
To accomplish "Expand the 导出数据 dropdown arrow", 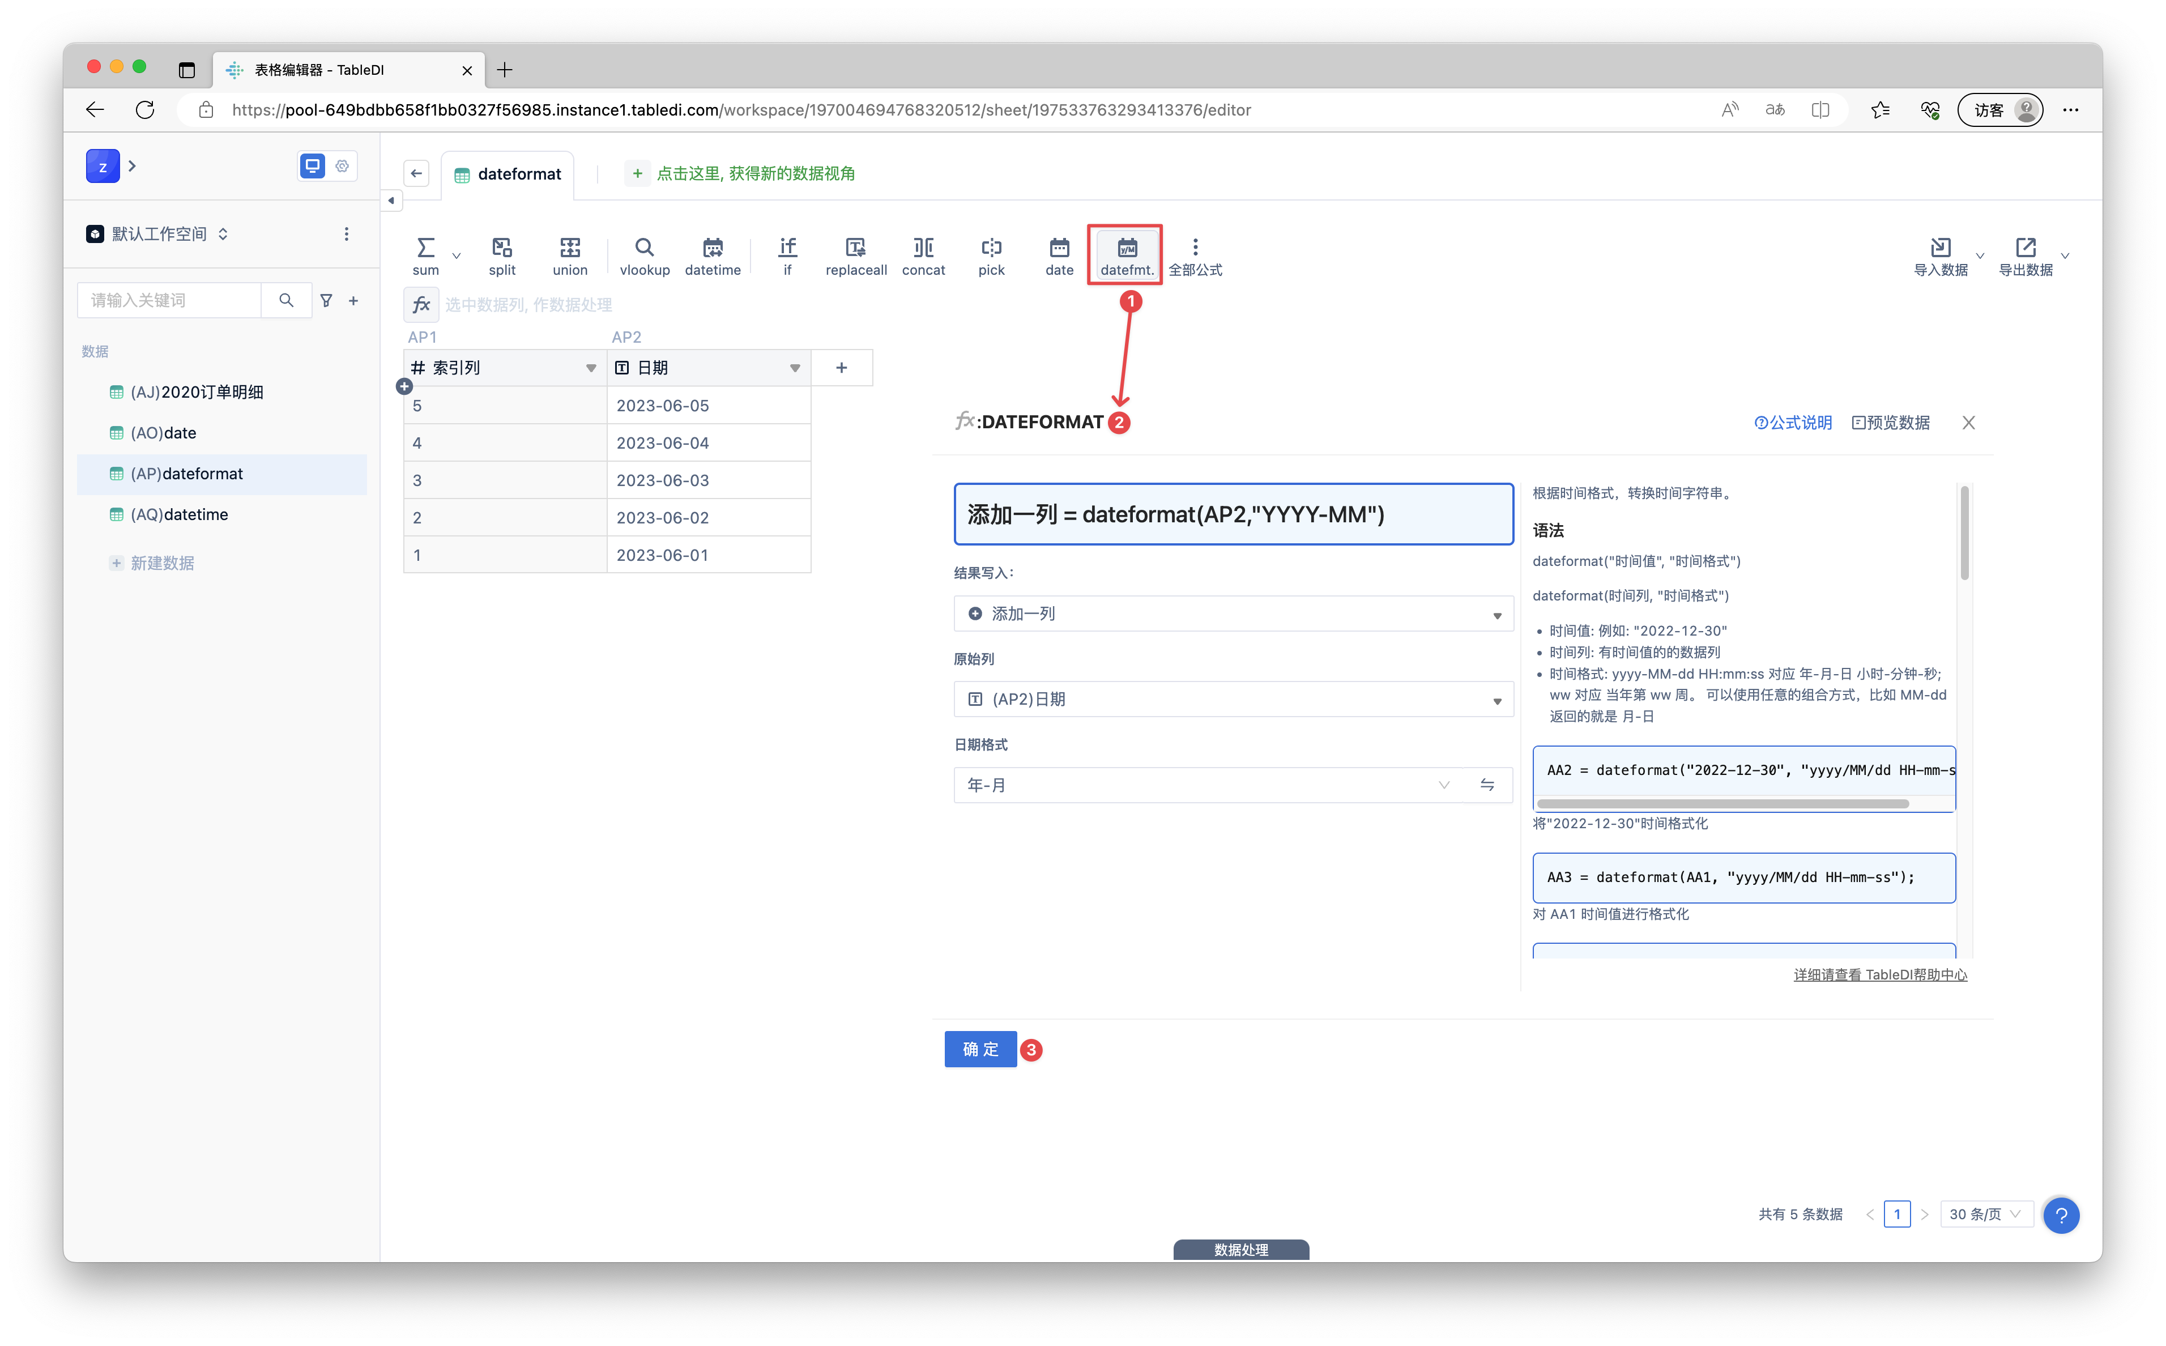I will pos(2065,255).
